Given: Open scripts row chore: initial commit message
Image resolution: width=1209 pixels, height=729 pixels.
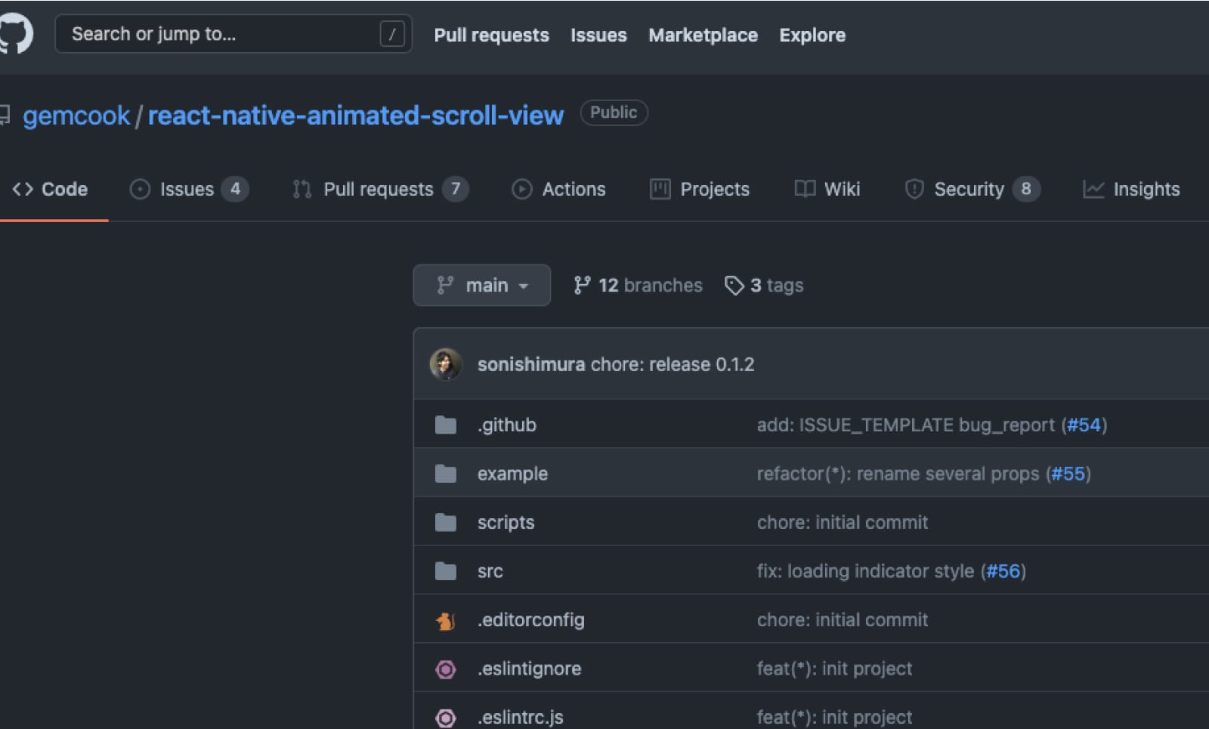Looking at the screenshot, I should (x=843, y=522).
